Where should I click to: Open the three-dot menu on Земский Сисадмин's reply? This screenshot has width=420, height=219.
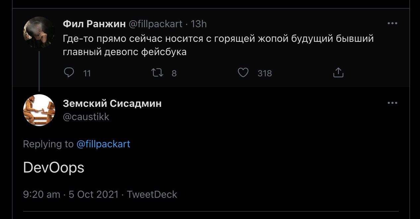pos(392,103)
